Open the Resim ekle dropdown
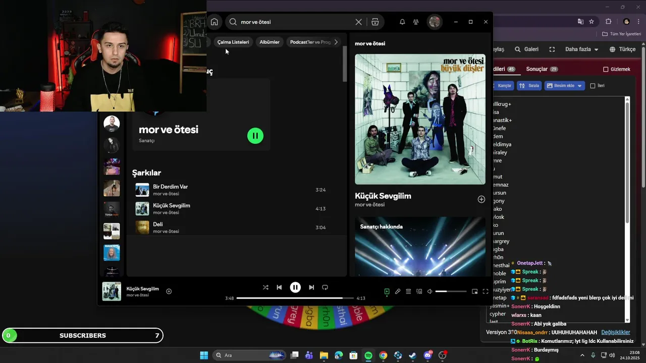This screenshot has width=646, height=363. 564,86
